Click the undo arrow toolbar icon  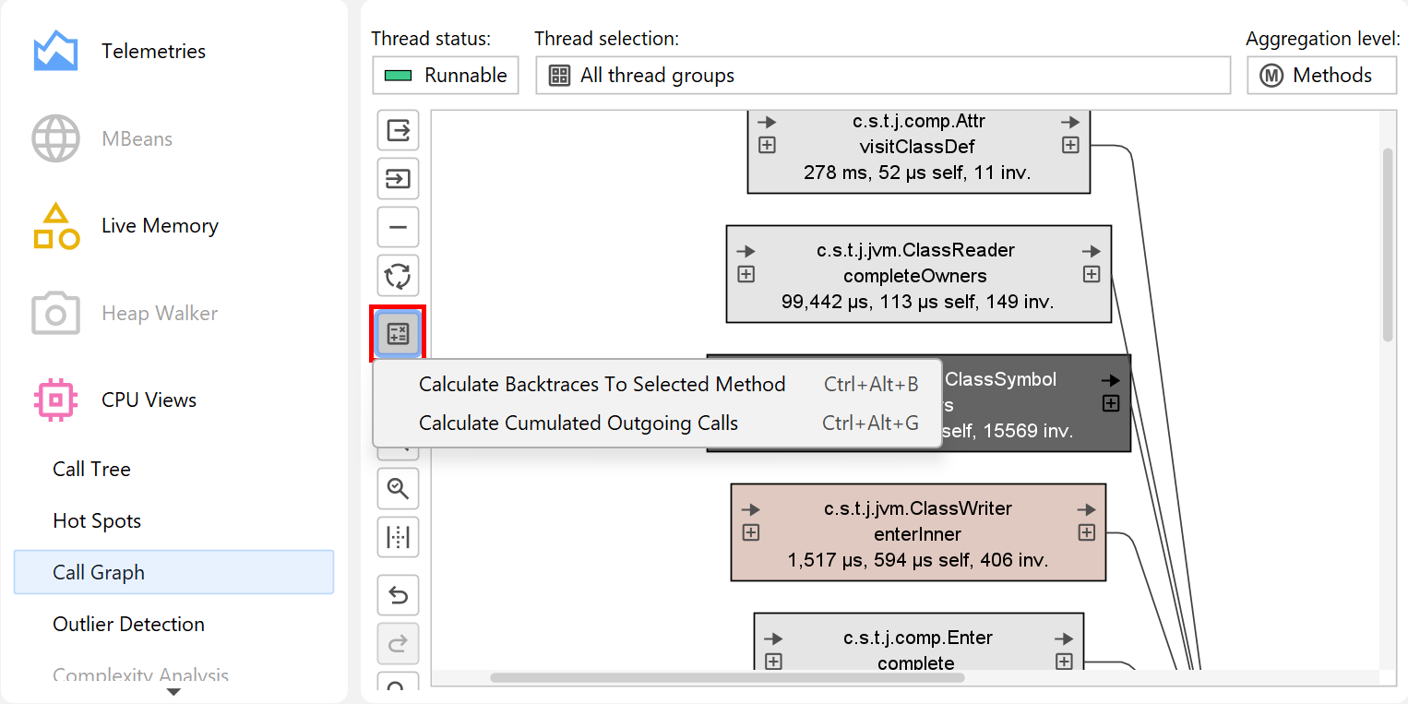click(x=398, y=595)
